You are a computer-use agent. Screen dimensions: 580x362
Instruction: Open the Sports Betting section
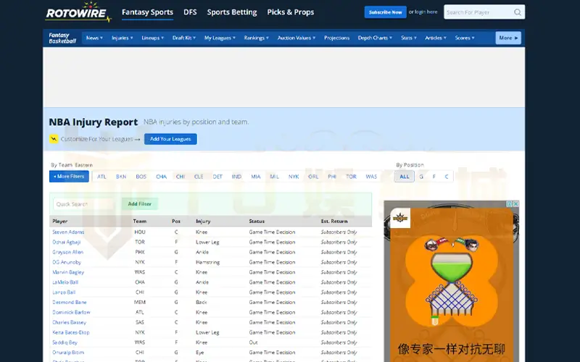pyautogui.click(x=232, y=12)
